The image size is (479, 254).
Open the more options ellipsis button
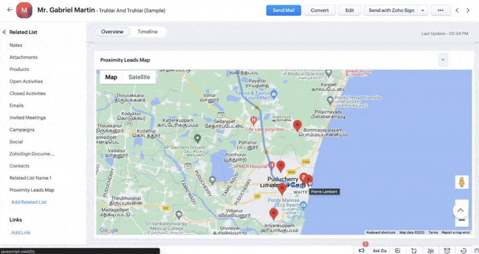coord(440,10)
